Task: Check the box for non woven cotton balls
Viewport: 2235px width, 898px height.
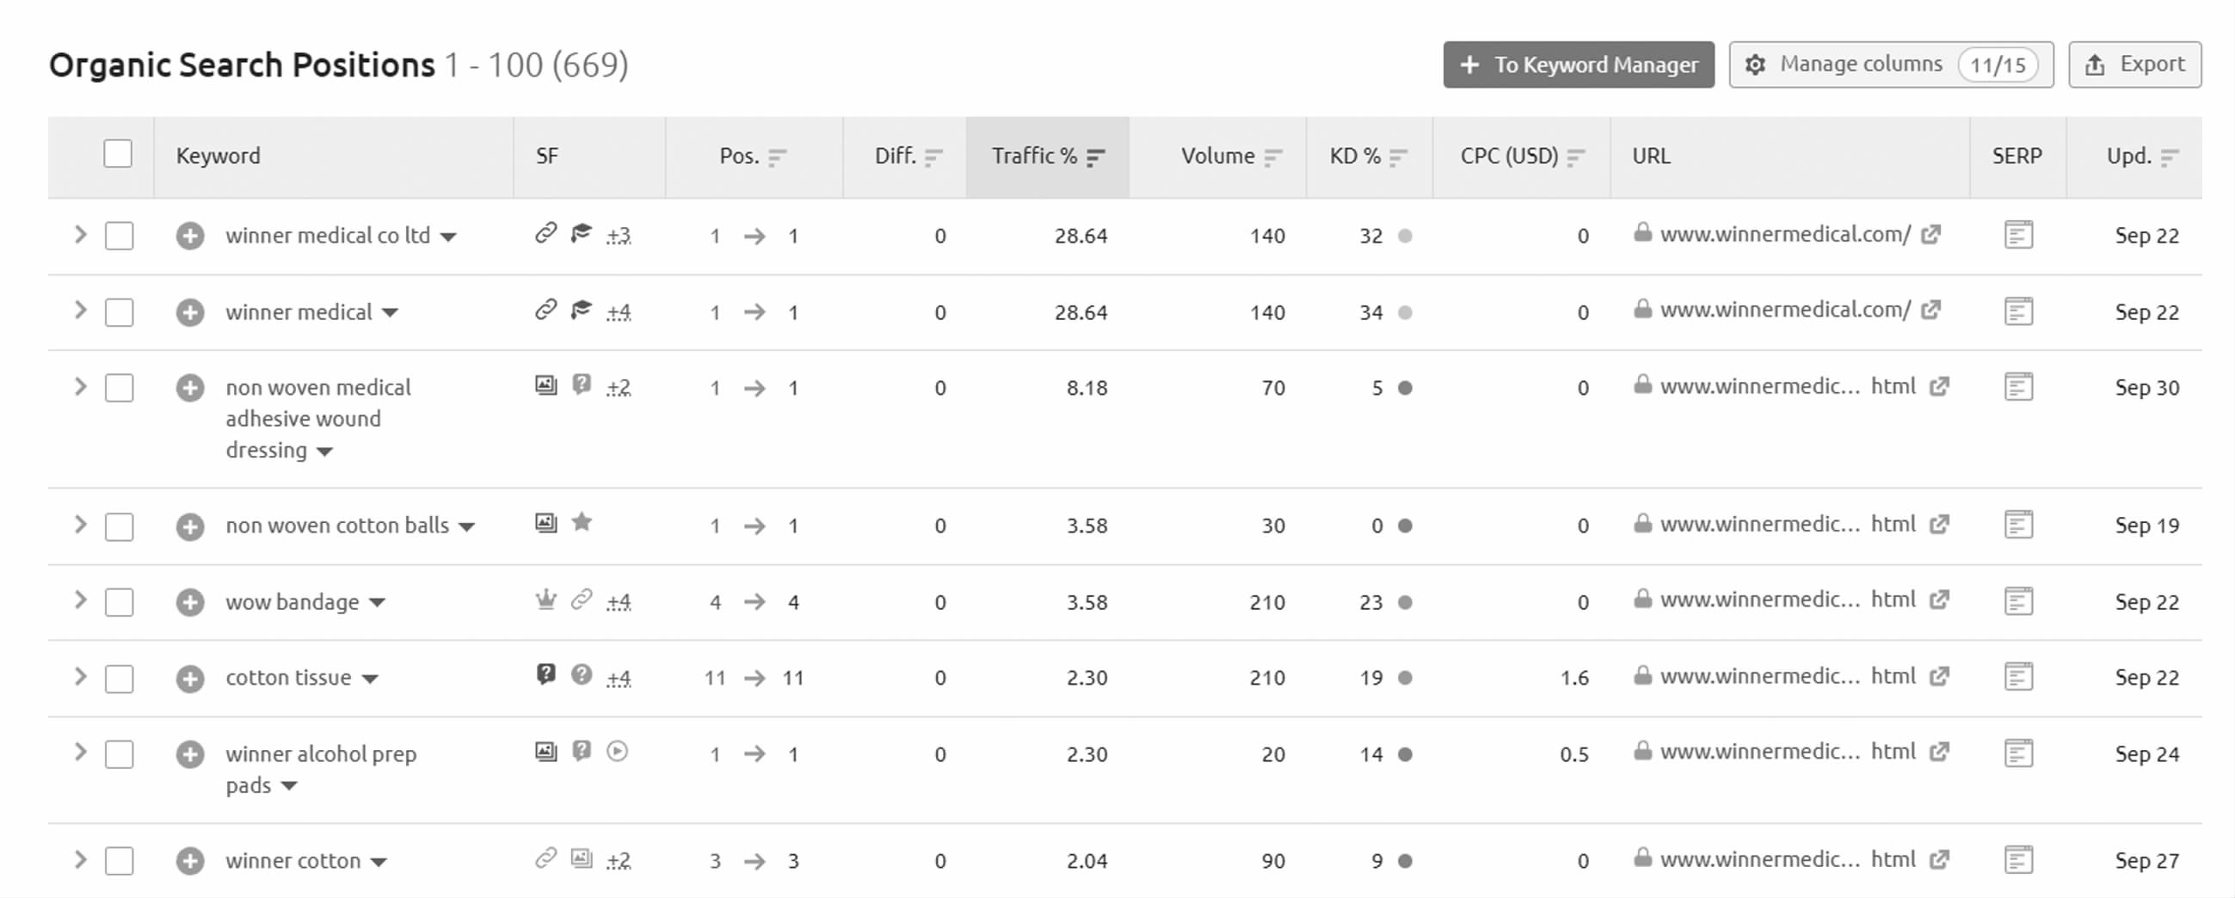Action: click(119, 526)
